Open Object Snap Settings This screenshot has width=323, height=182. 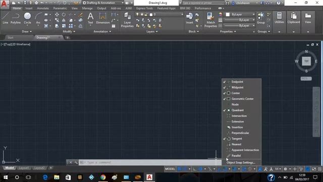click(x=241, y=163)
